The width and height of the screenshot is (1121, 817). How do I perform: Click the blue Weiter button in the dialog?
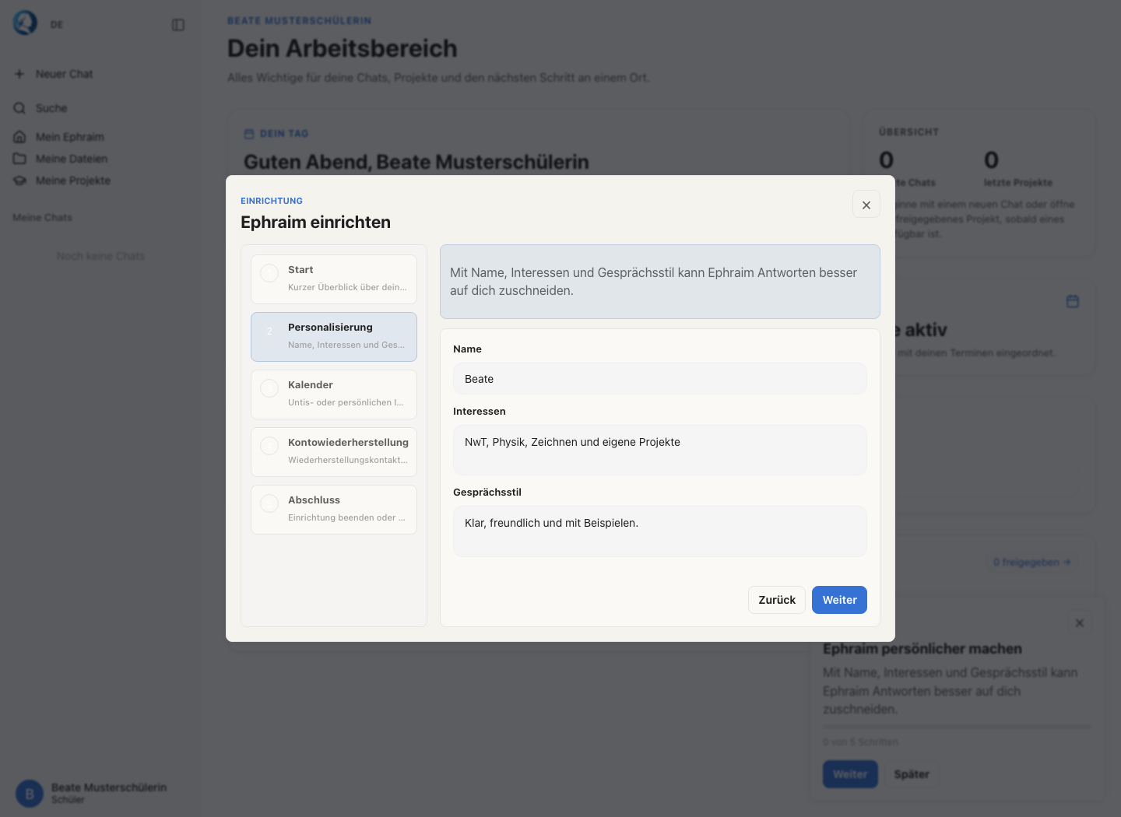pos(839,600)
